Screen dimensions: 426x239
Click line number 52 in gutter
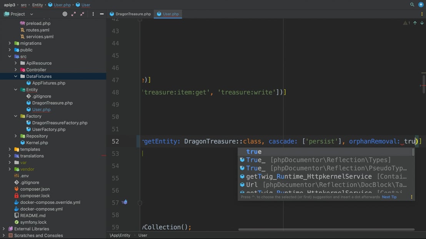click(115, 141)
